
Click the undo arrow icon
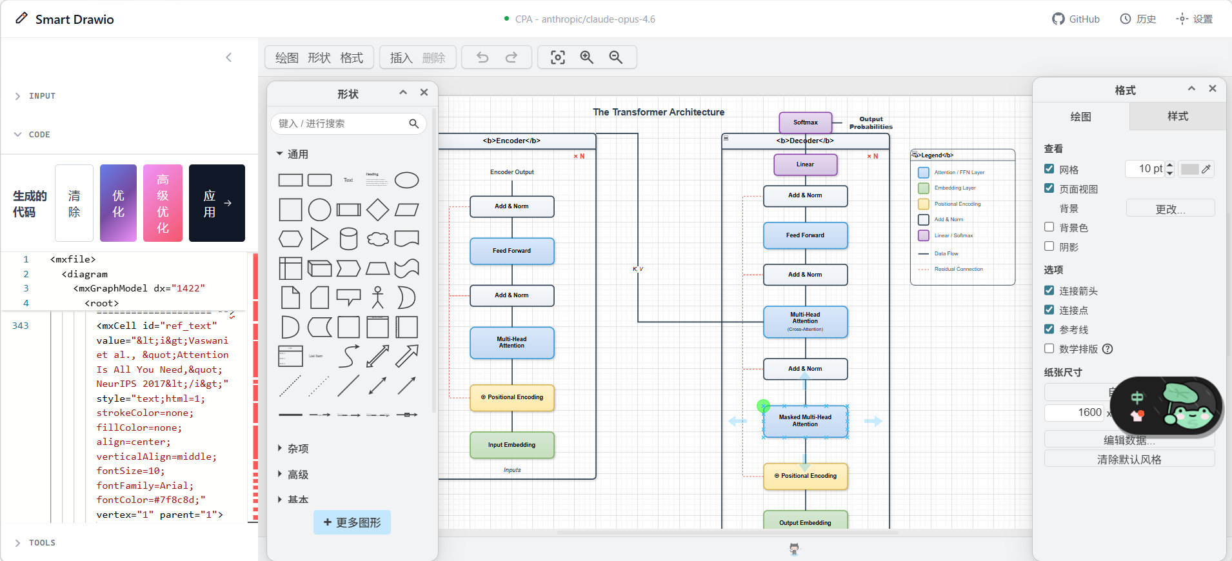pos(482,57)
